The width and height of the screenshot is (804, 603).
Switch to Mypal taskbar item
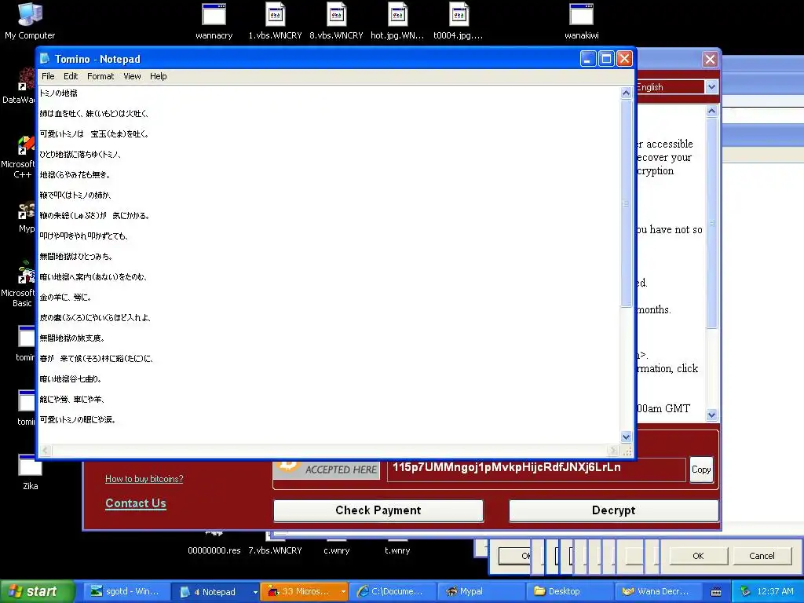tap(481, 592)
